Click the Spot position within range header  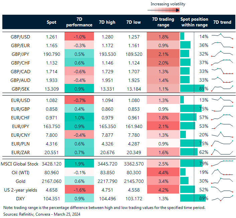click(194, 22)
